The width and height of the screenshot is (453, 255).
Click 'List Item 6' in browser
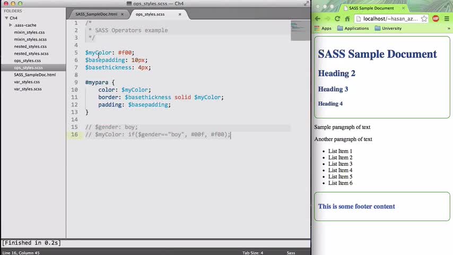click(340, 183)
